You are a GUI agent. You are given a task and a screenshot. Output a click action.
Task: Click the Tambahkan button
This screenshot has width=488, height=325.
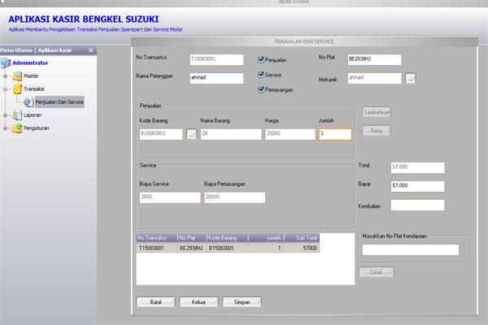coord(377,112)
